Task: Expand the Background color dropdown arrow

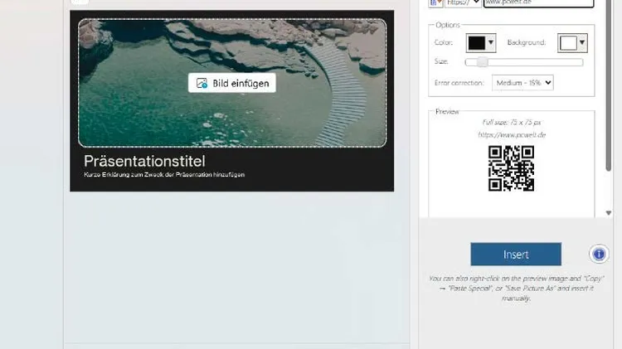Action: click(582, 43)
